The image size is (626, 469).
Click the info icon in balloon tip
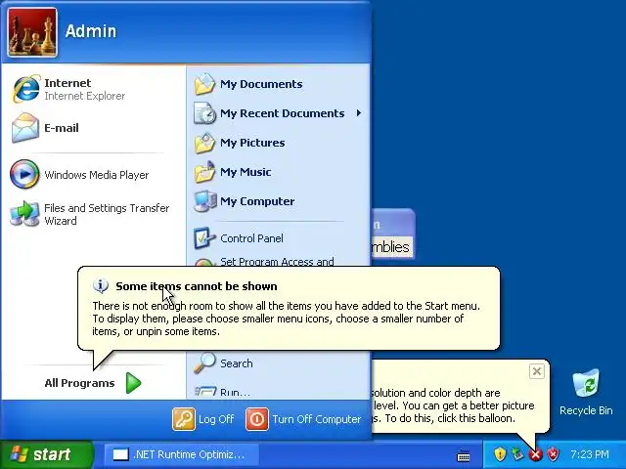[100, 286]
